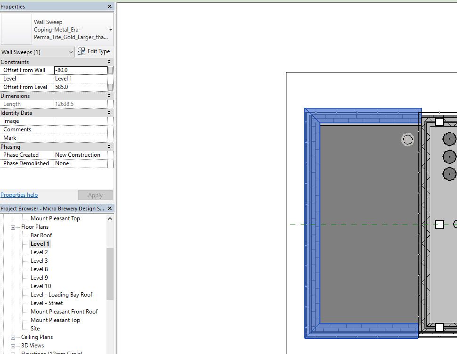Collapse the Phasing section
The image size is (457, 354).
point(109,147)
